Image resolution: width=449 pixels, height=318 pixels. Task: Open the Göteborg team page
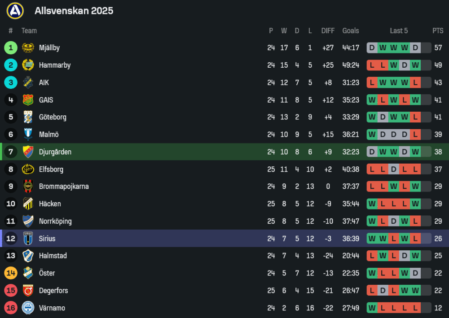point(53,117)
